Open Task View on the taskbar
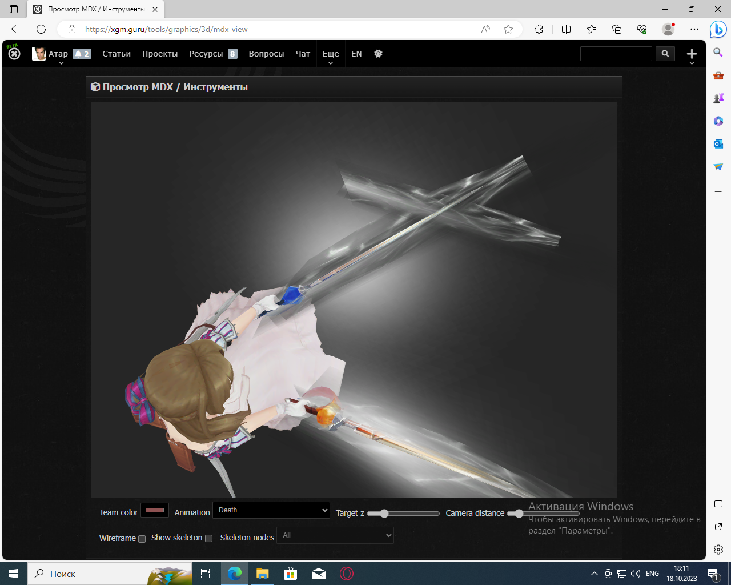731x585 pixels. click(x=206, y=574)
